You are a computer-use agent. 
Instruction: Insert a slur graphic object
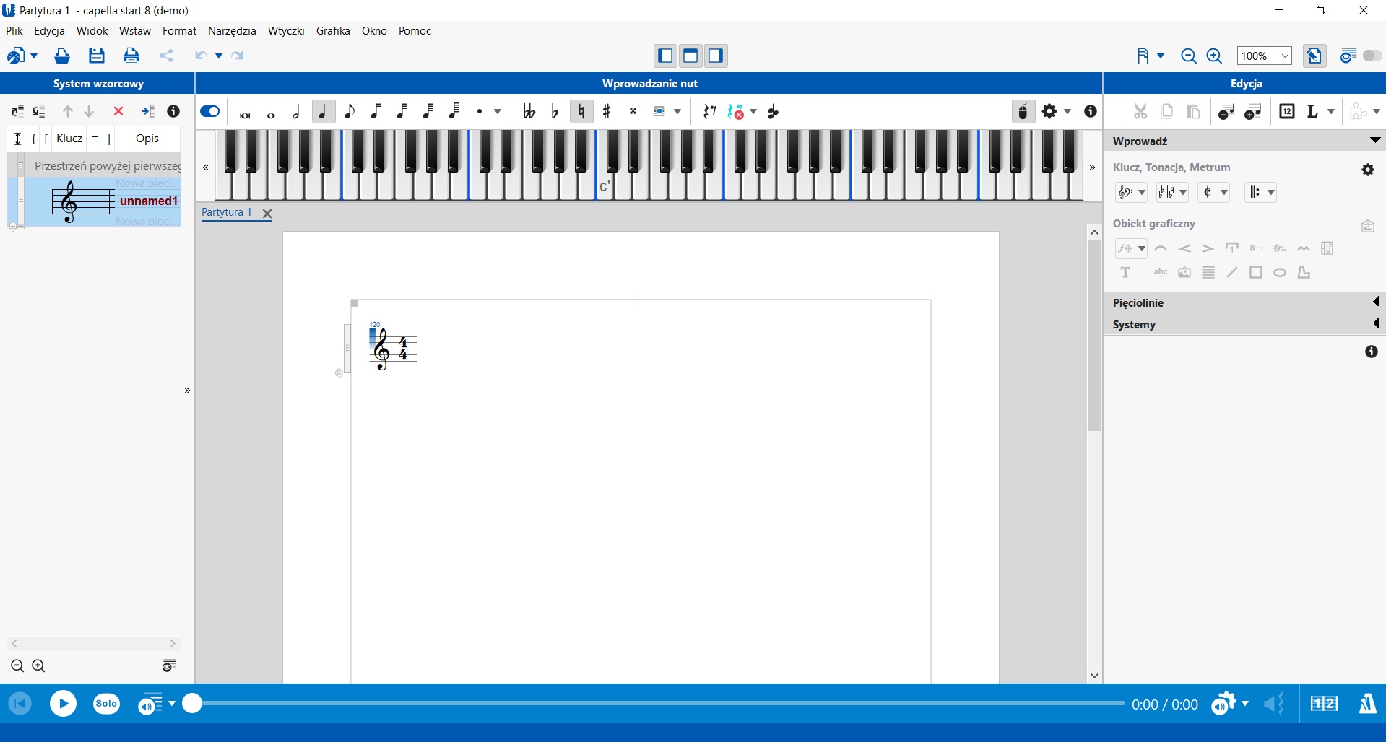click(1161, 248)
